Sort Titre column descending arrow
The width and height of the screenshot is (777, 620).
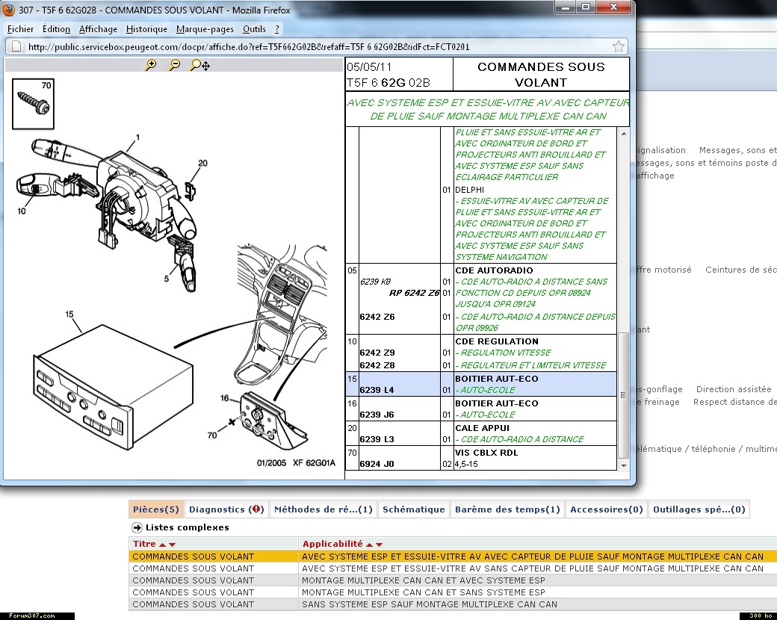[x=172, y=545]
